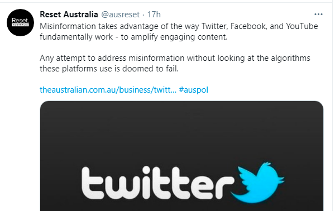Click the dark empty top of preview card

click(181, 124)
